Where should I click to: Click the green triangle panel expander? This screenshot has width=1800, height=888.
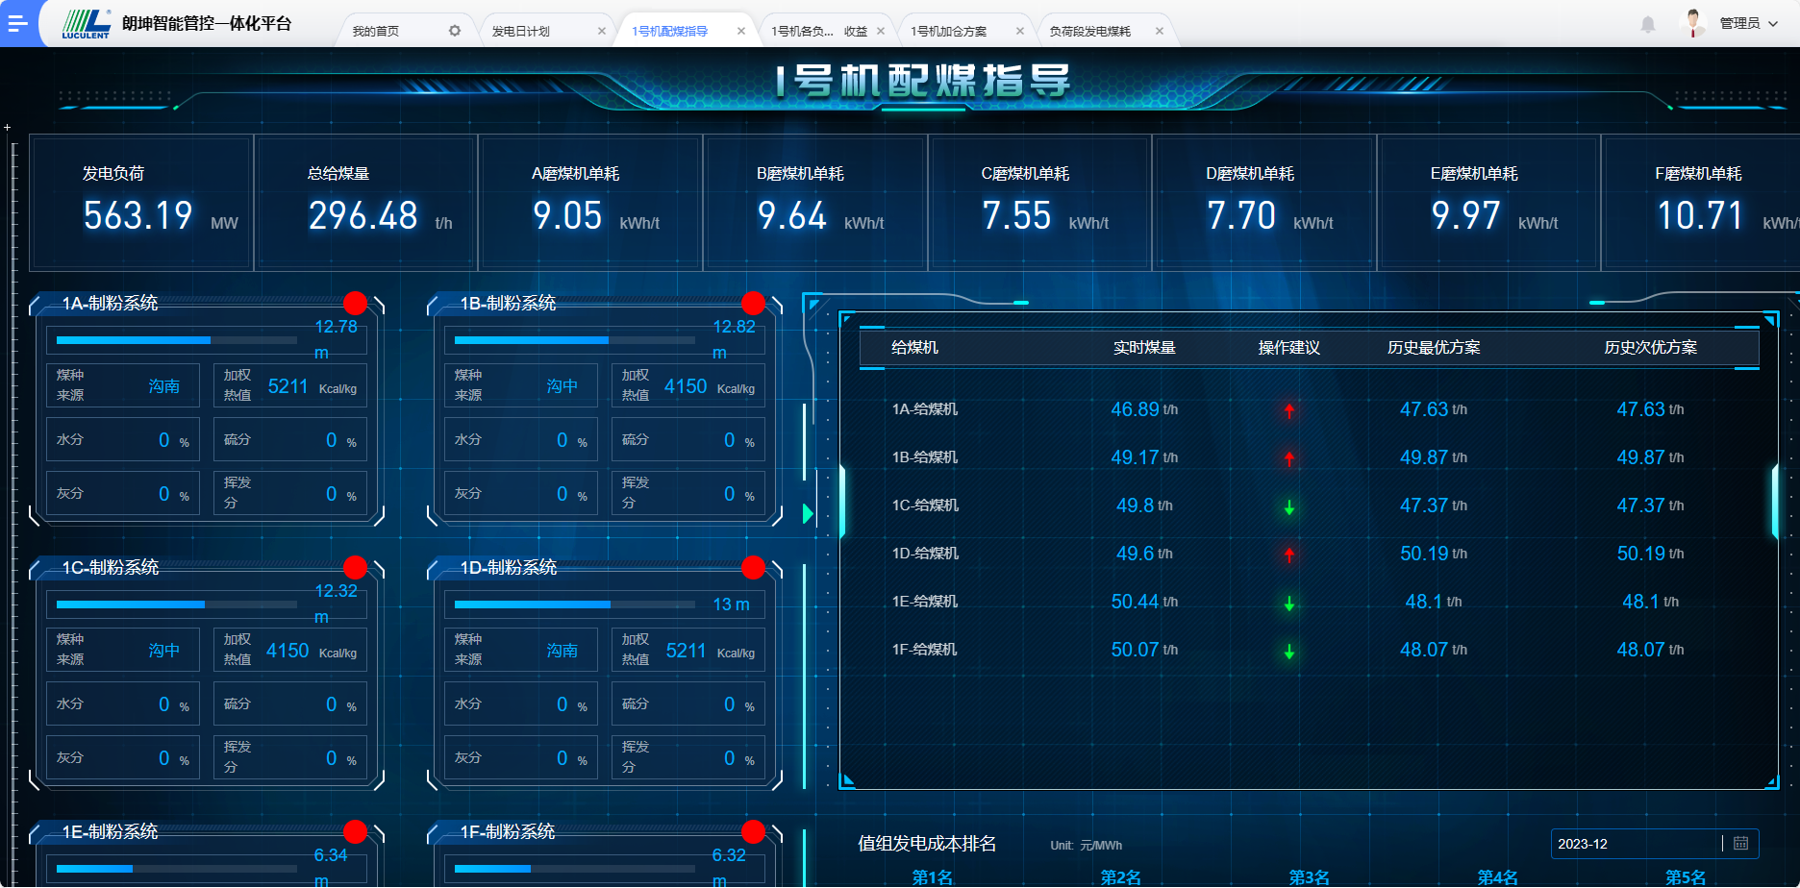pos(808,514)
